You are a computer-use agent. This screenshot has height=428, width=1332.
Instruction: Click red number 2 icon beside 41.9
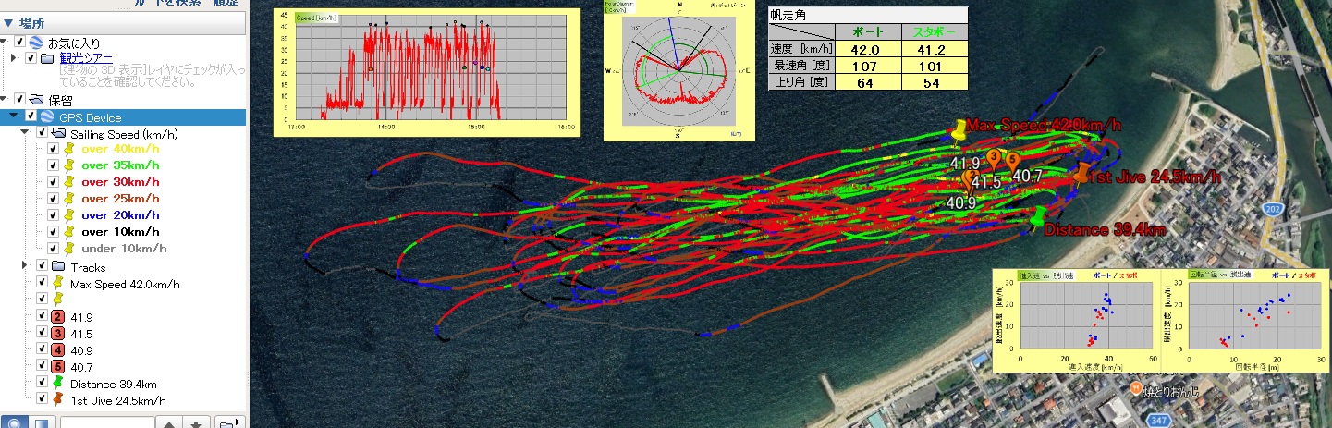tap(57, 316)
